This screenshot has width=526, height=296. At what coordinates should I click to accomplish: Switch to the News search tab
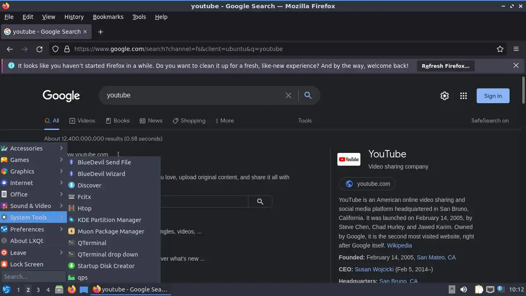tap(151, 120)
